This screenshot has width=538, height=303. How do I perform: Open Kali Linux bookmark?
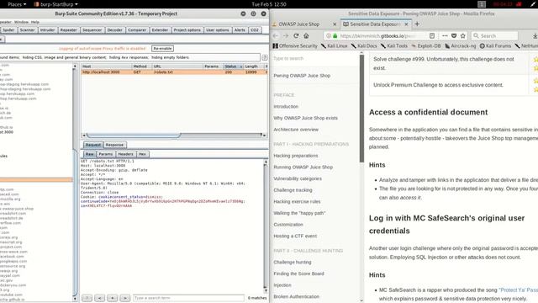coord(335,45)
